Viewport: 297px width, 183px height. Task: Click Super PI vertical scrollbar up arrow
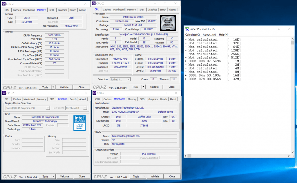click(293, 39)
